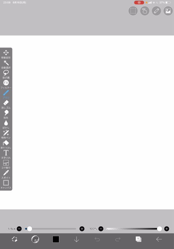Select the Bucket fill (塗りつぶし) tool
The image size is (174, 249).
coord(6,144)
